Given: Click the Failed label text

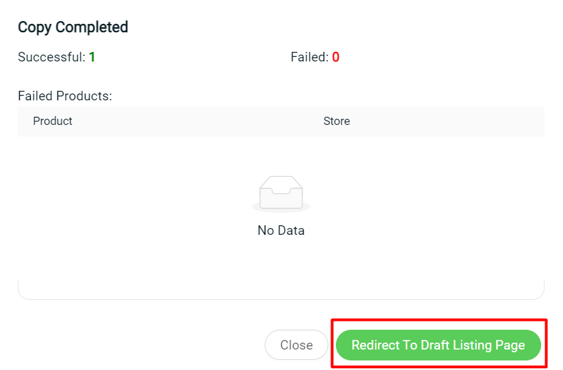Looking at the screenshot, I should click(309, 57).
